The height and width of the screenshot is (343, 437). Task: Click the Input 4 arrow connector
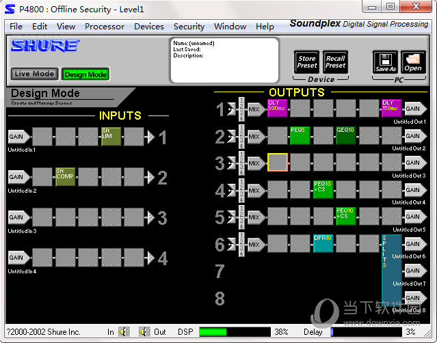(150, 258)
